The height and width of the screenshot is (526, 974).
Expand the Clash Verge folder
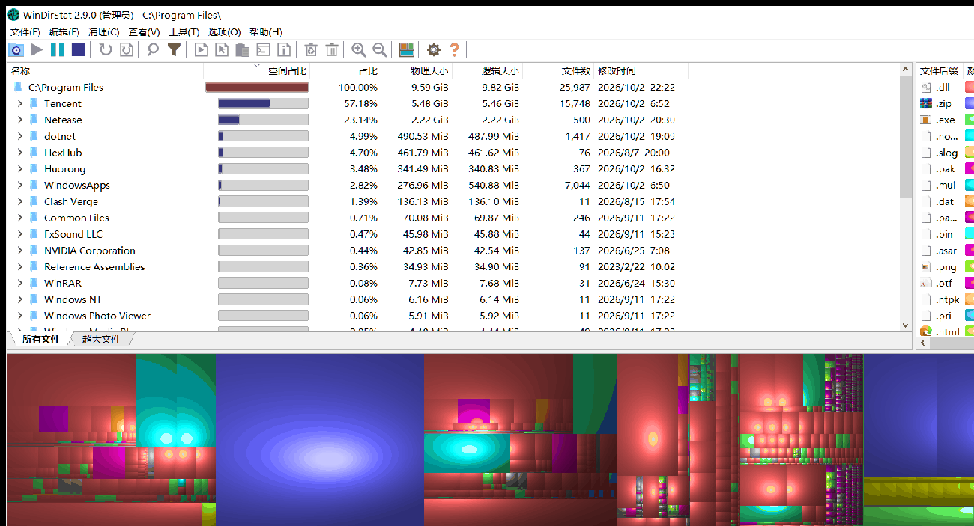coord(20,201)
